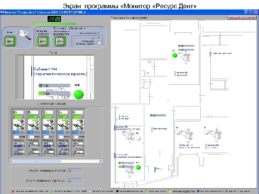The width and height of the screenshot is (259, 194).
Task: Click white indicator left of orthopedic cabinet chair
Action: (178, 132)
